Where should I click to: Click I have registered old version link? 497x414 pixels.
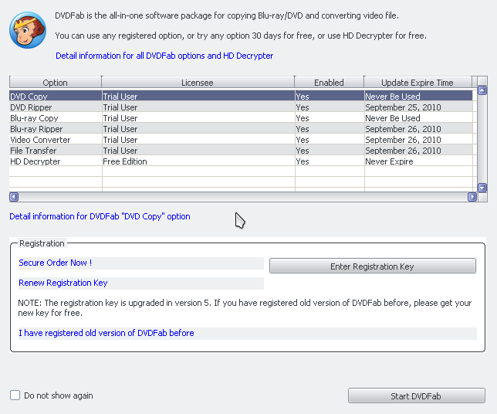pyautogui.click(x=106, y=333)
